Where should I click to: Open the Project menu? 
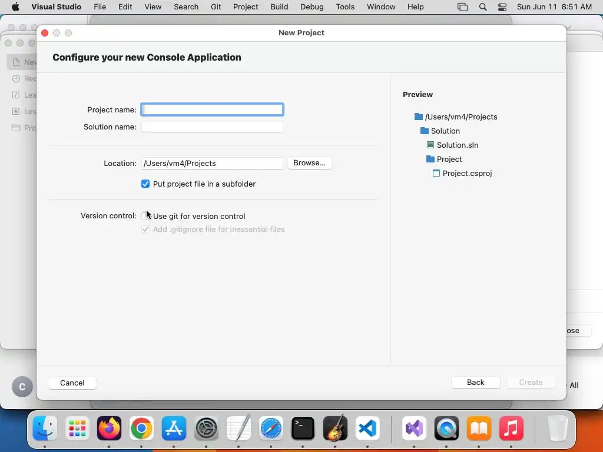tap(246, 7)
